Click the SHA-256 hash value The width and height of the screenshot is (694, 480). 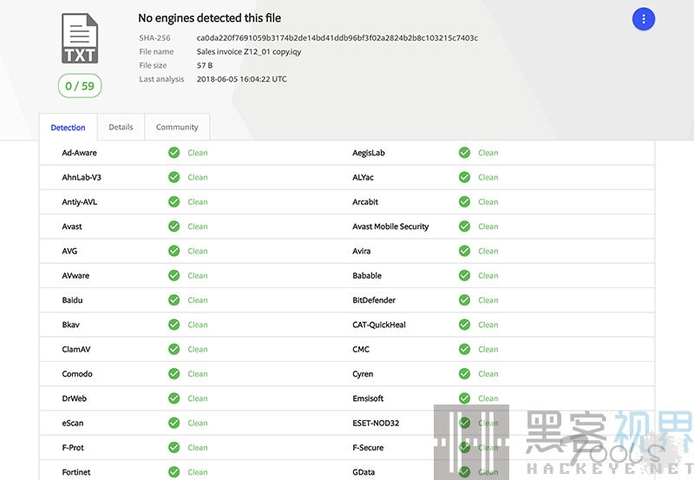(337, 38)
